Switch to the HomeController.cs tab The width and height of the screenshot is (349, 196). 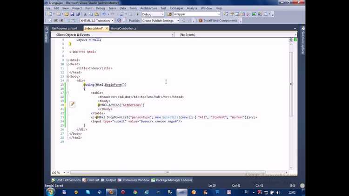[x=123, y=28]
